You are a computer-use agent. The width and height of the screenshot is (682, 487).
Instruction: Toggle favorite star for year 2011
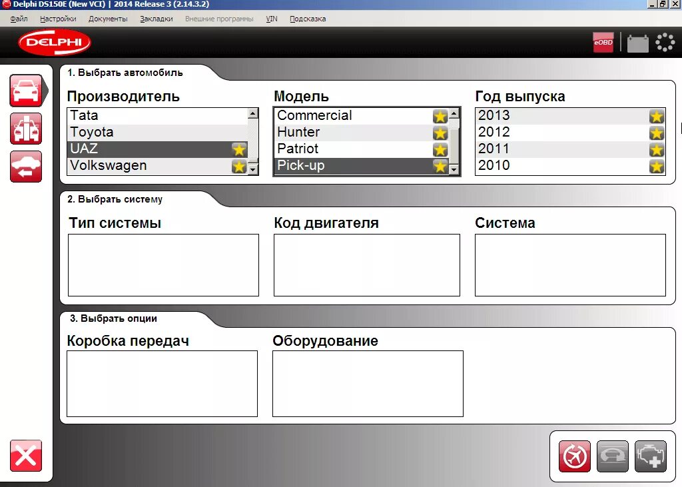(657, 150)
